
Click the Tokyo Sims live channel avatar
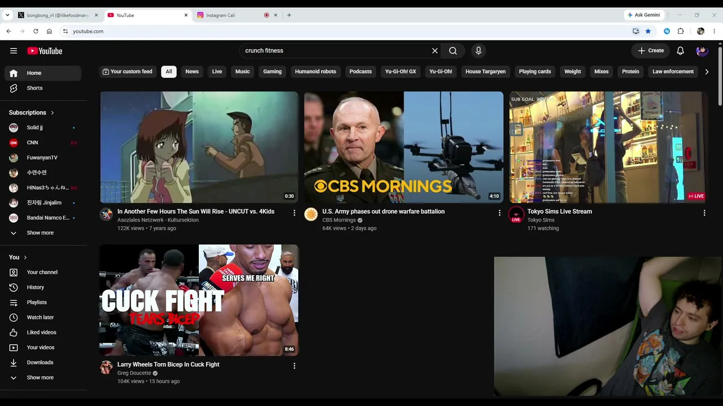(516, 214)
